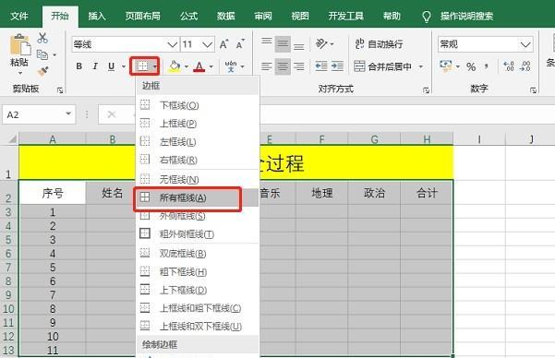Select 所有框线(A) all borders option
This screenshot has width=555, height=358.
[x=198, y=197]
